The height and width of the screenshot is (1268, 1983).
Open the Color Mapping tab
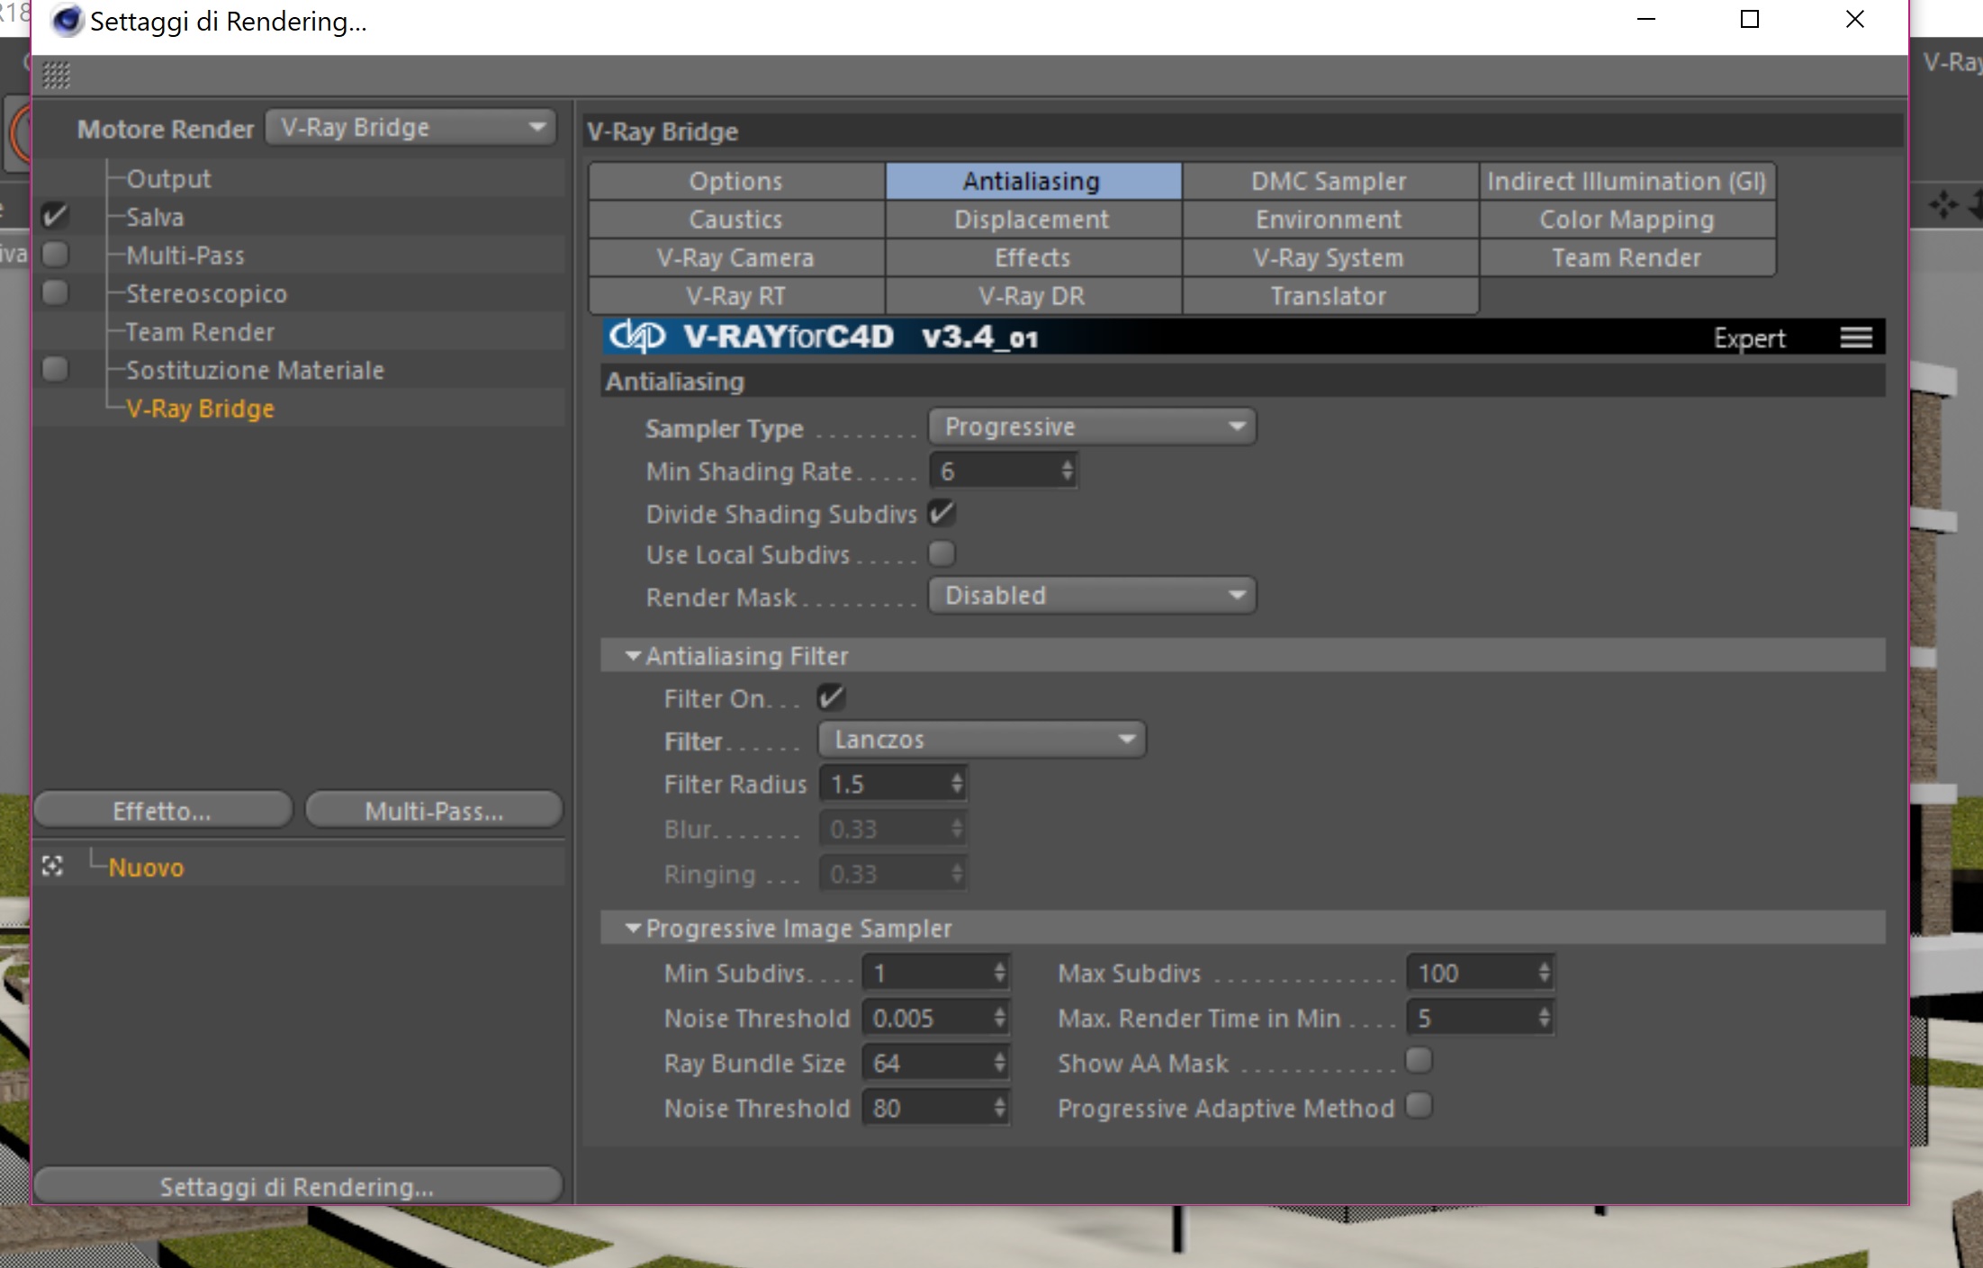click(x=1626, y=220)
